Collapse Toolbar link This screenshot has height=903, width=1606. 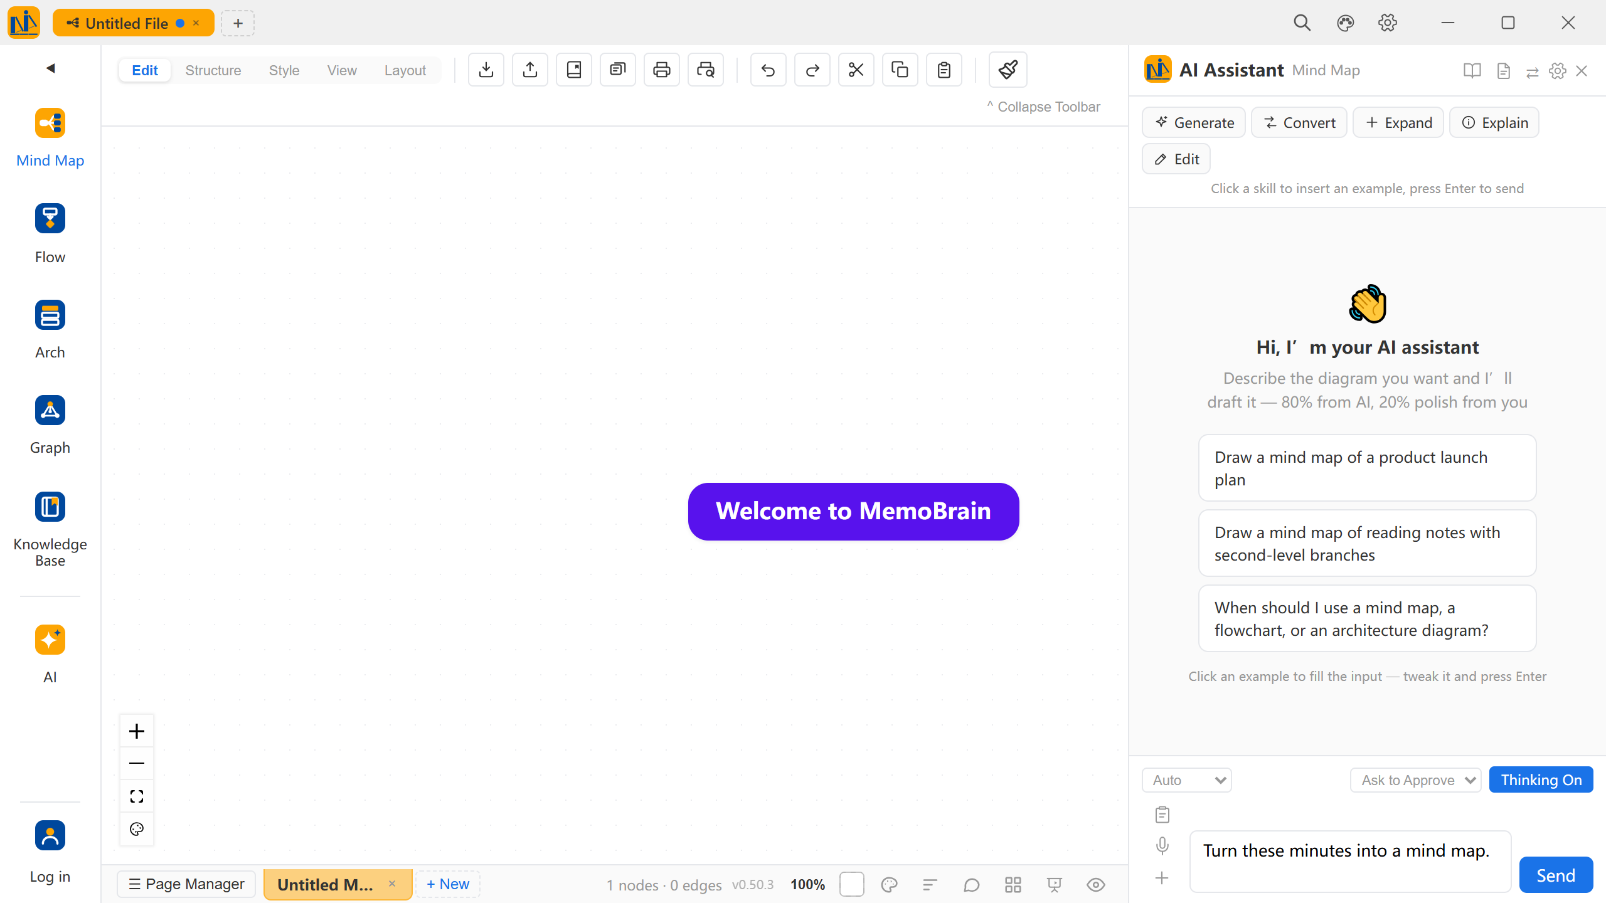(x=1043, y=107)
